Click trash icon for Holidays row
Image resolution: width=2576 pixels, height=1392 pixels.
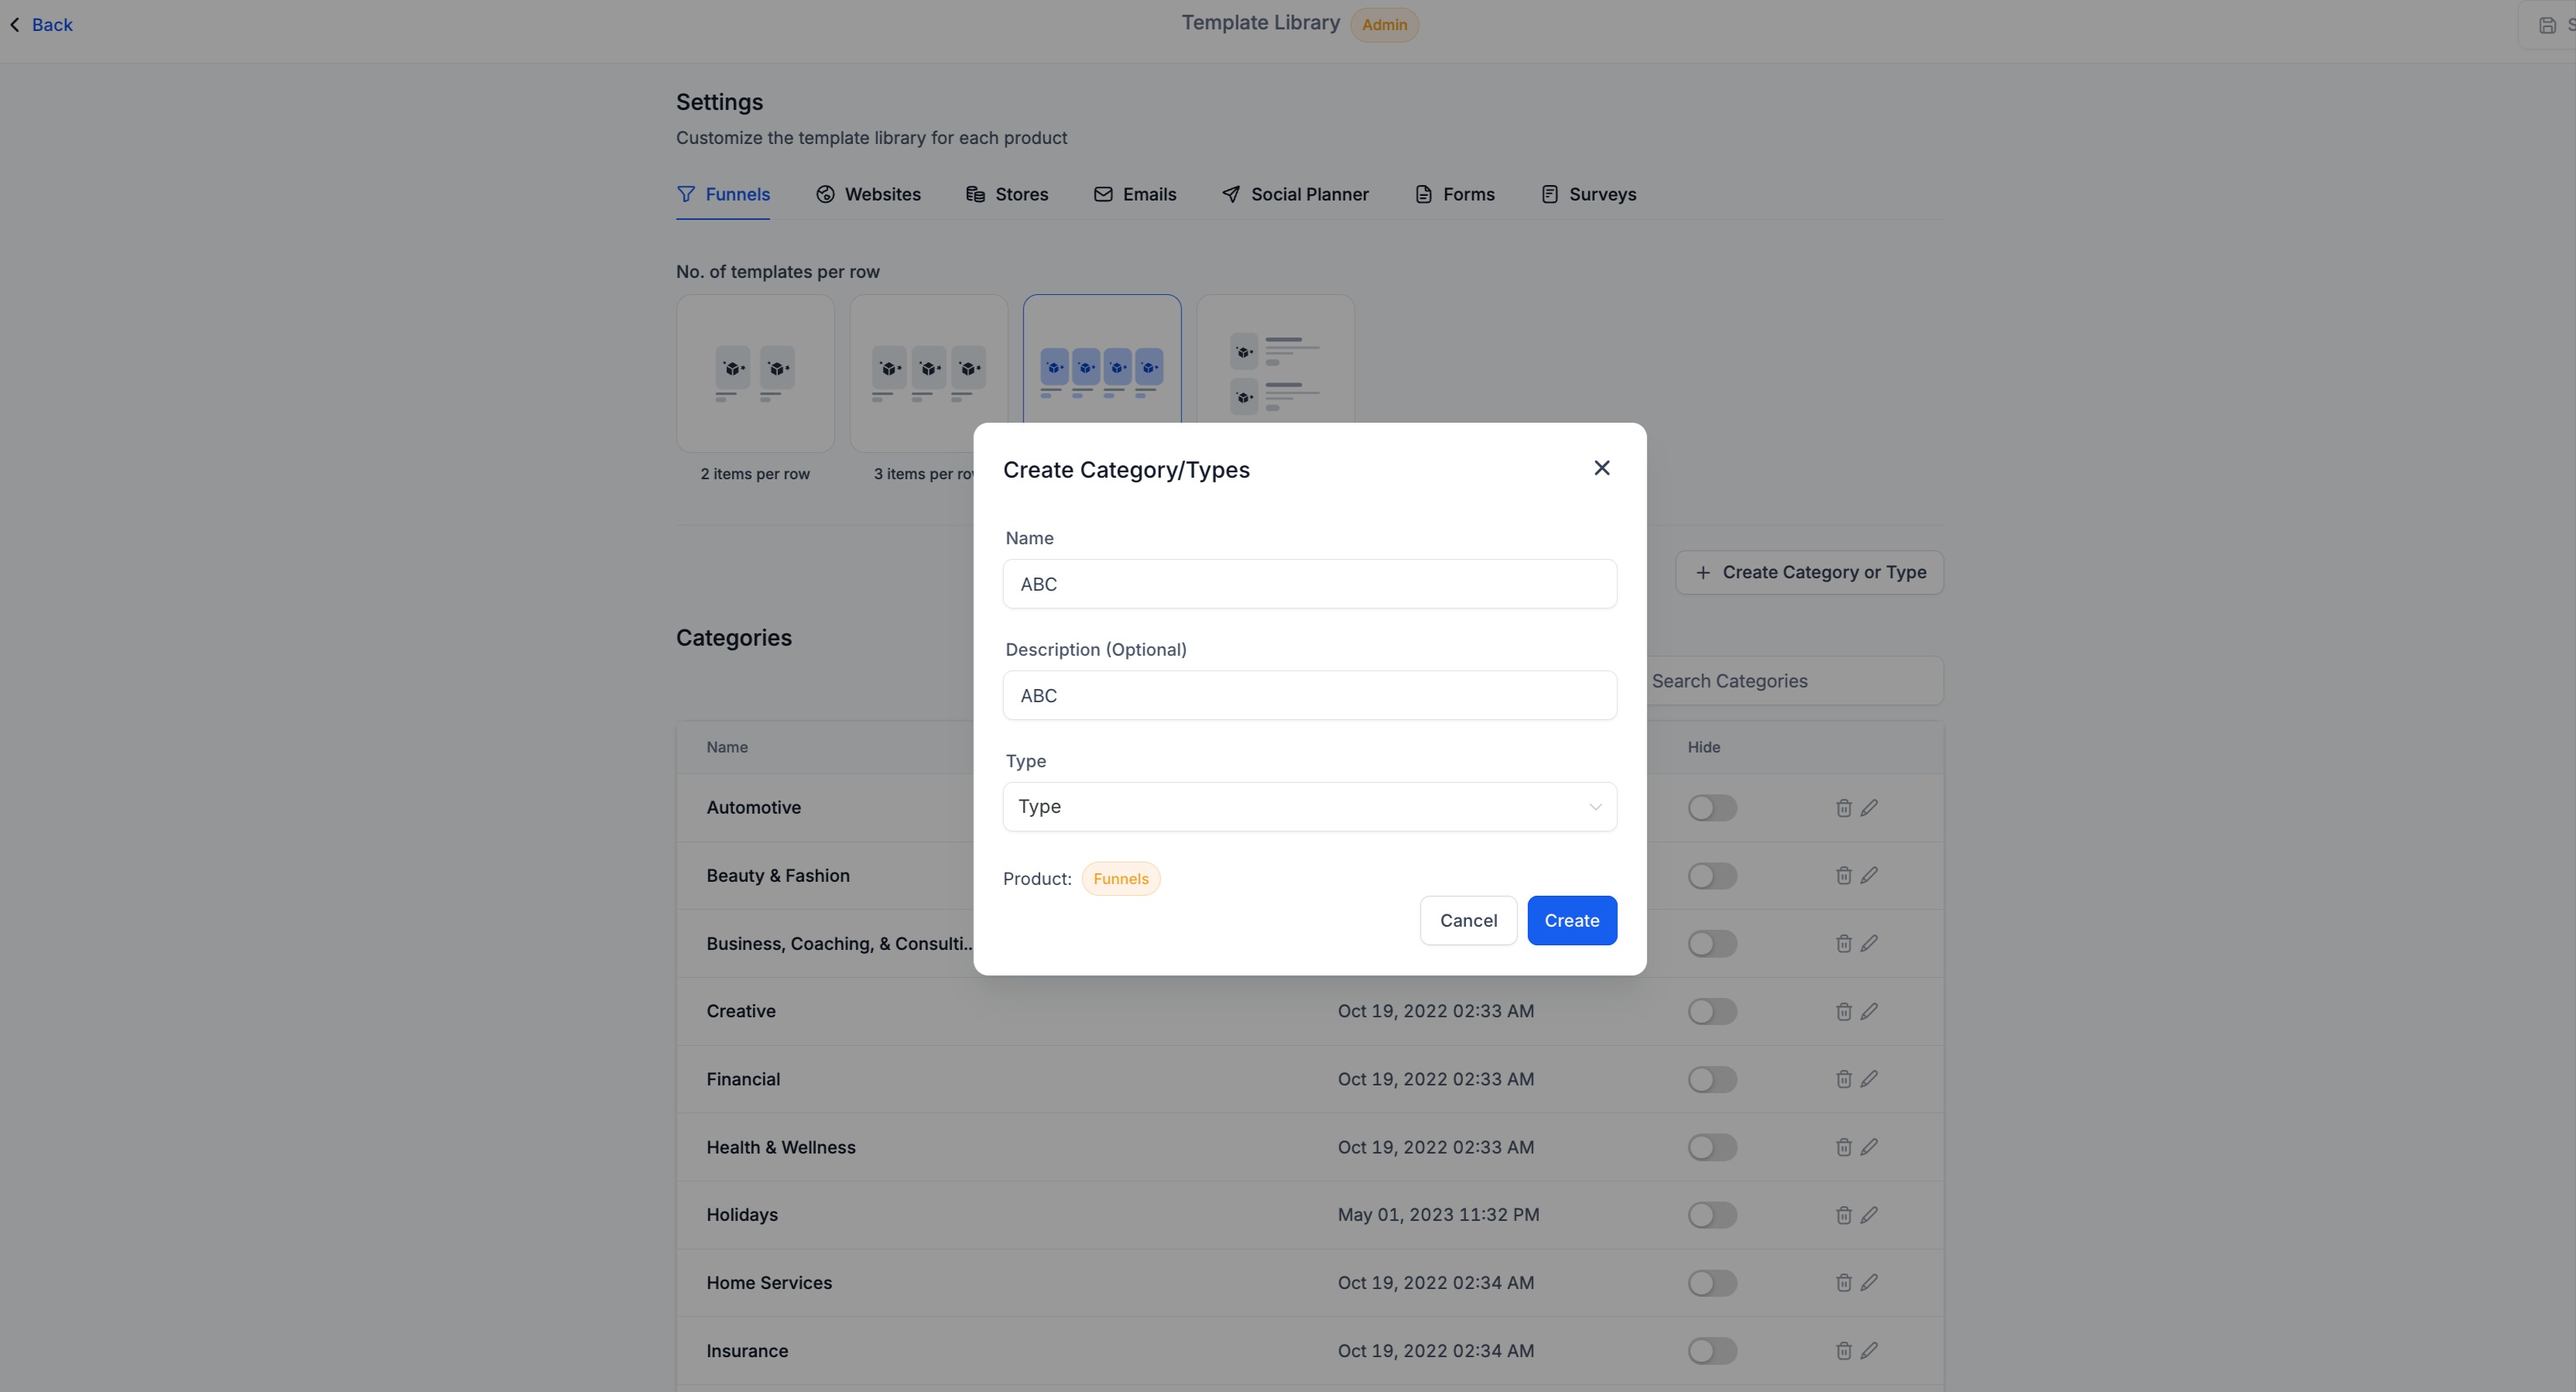click(1843, 1215)
